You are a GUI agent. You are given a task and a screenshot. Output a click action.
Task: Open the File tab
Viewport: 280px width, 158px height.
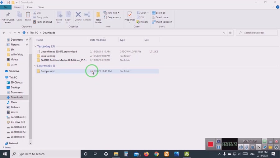coord(6,7)
